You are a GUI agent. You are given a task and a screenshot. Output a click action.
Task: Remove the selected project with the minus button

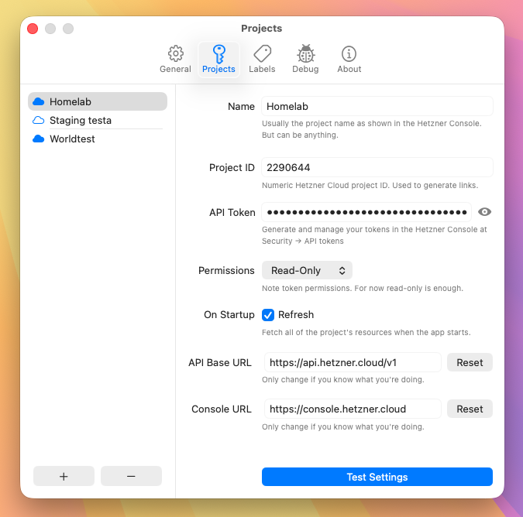(x=131, y=476)
